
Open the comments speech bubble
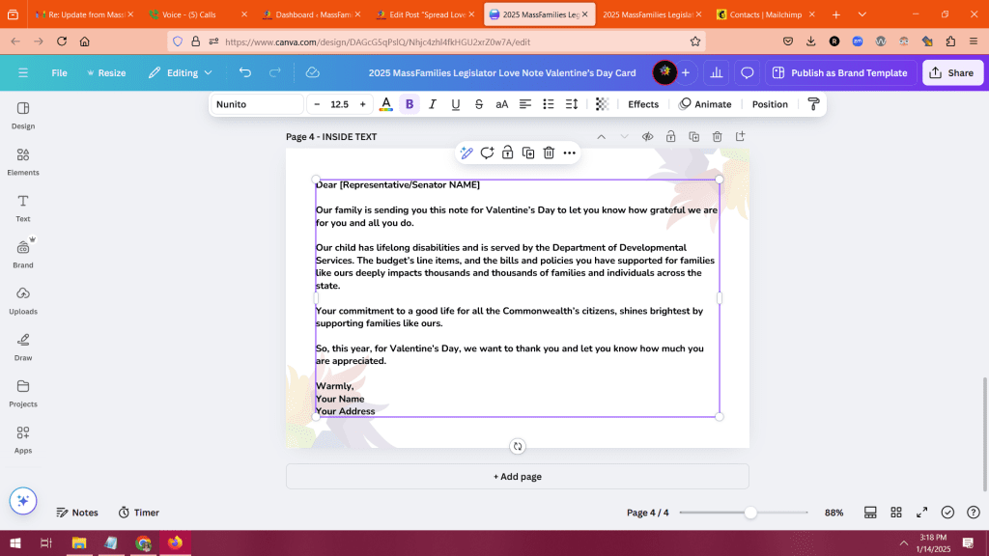coord(747,73)
